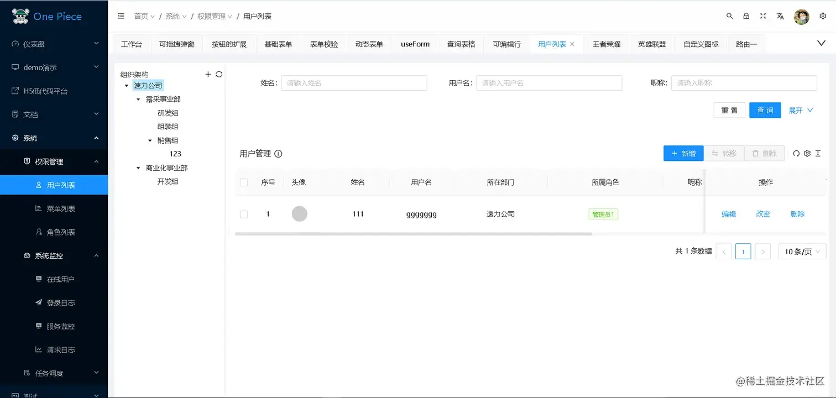Image resolution: width=836 pixels, height=398 pixels.
Task: Open the 10条/页 page size dropdown
Action: pyautogui.click(x=802, y=252)
